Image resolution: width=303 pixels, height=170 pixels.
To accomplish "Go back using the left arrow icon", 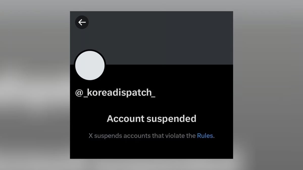I will click(82, 22).
